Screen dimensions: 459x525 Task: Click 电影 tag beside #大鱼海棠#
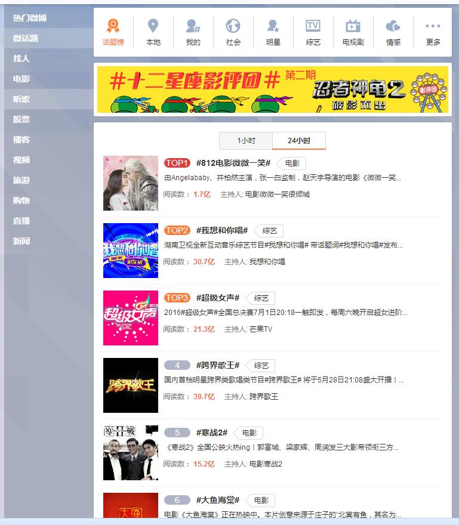[261, 501]
